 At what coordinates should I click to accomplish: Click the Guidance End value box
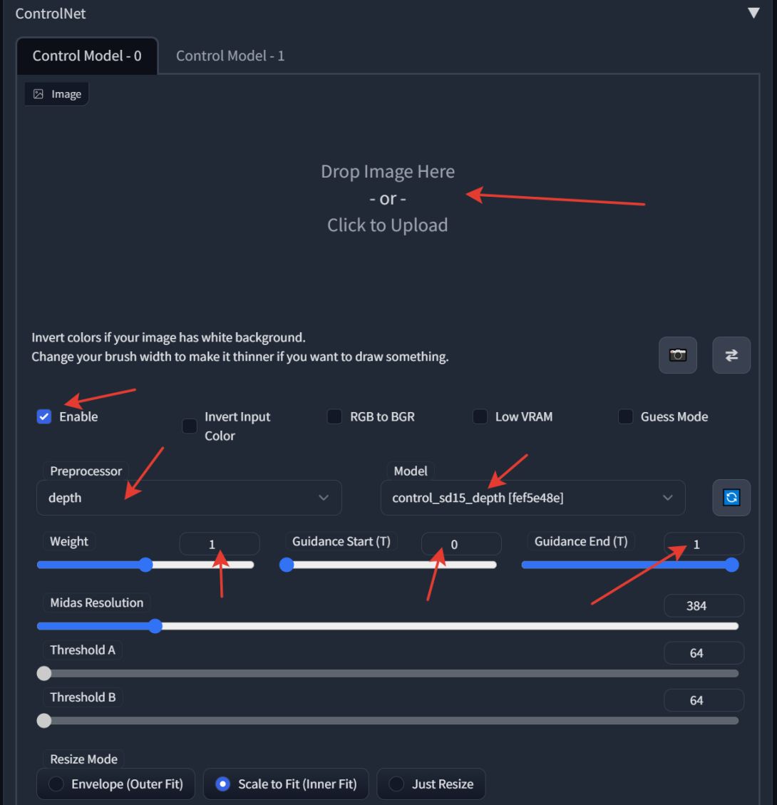(x=703, y=543)
